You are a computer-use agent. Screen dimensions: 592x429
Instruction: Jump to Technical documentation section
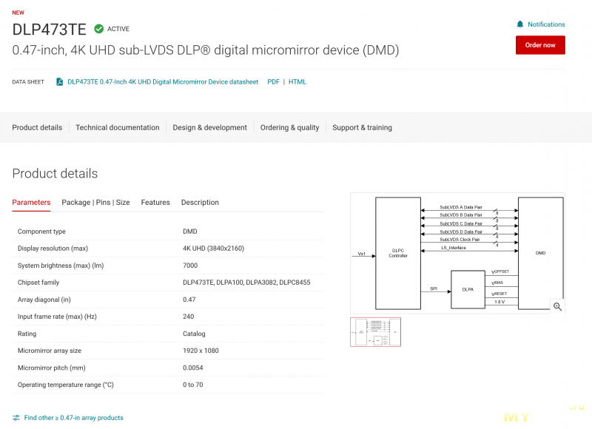[x=117, y=127]
